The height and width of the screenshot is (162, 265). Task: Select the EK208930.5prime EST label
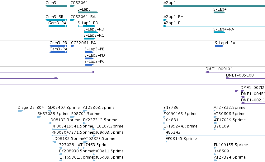coord(76,151)
